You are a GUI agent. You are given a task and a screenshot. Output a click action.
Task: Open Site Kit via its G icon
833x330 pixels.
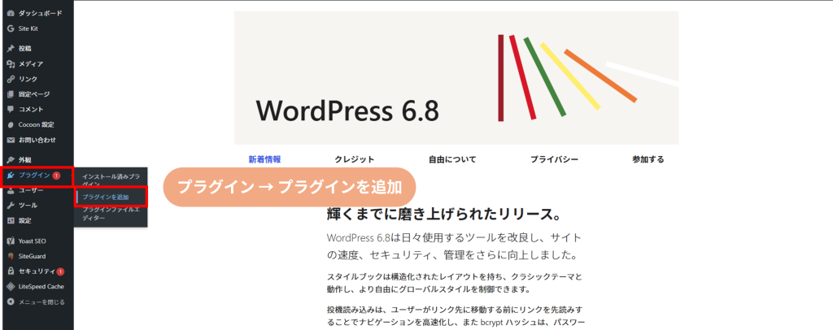pos(10,28)
